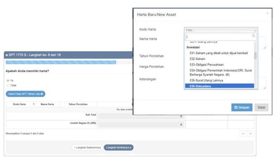Pick 033-Obligasi Perusahaan option
The width and height of the screenshot is (278, 159).
[219, 64]
